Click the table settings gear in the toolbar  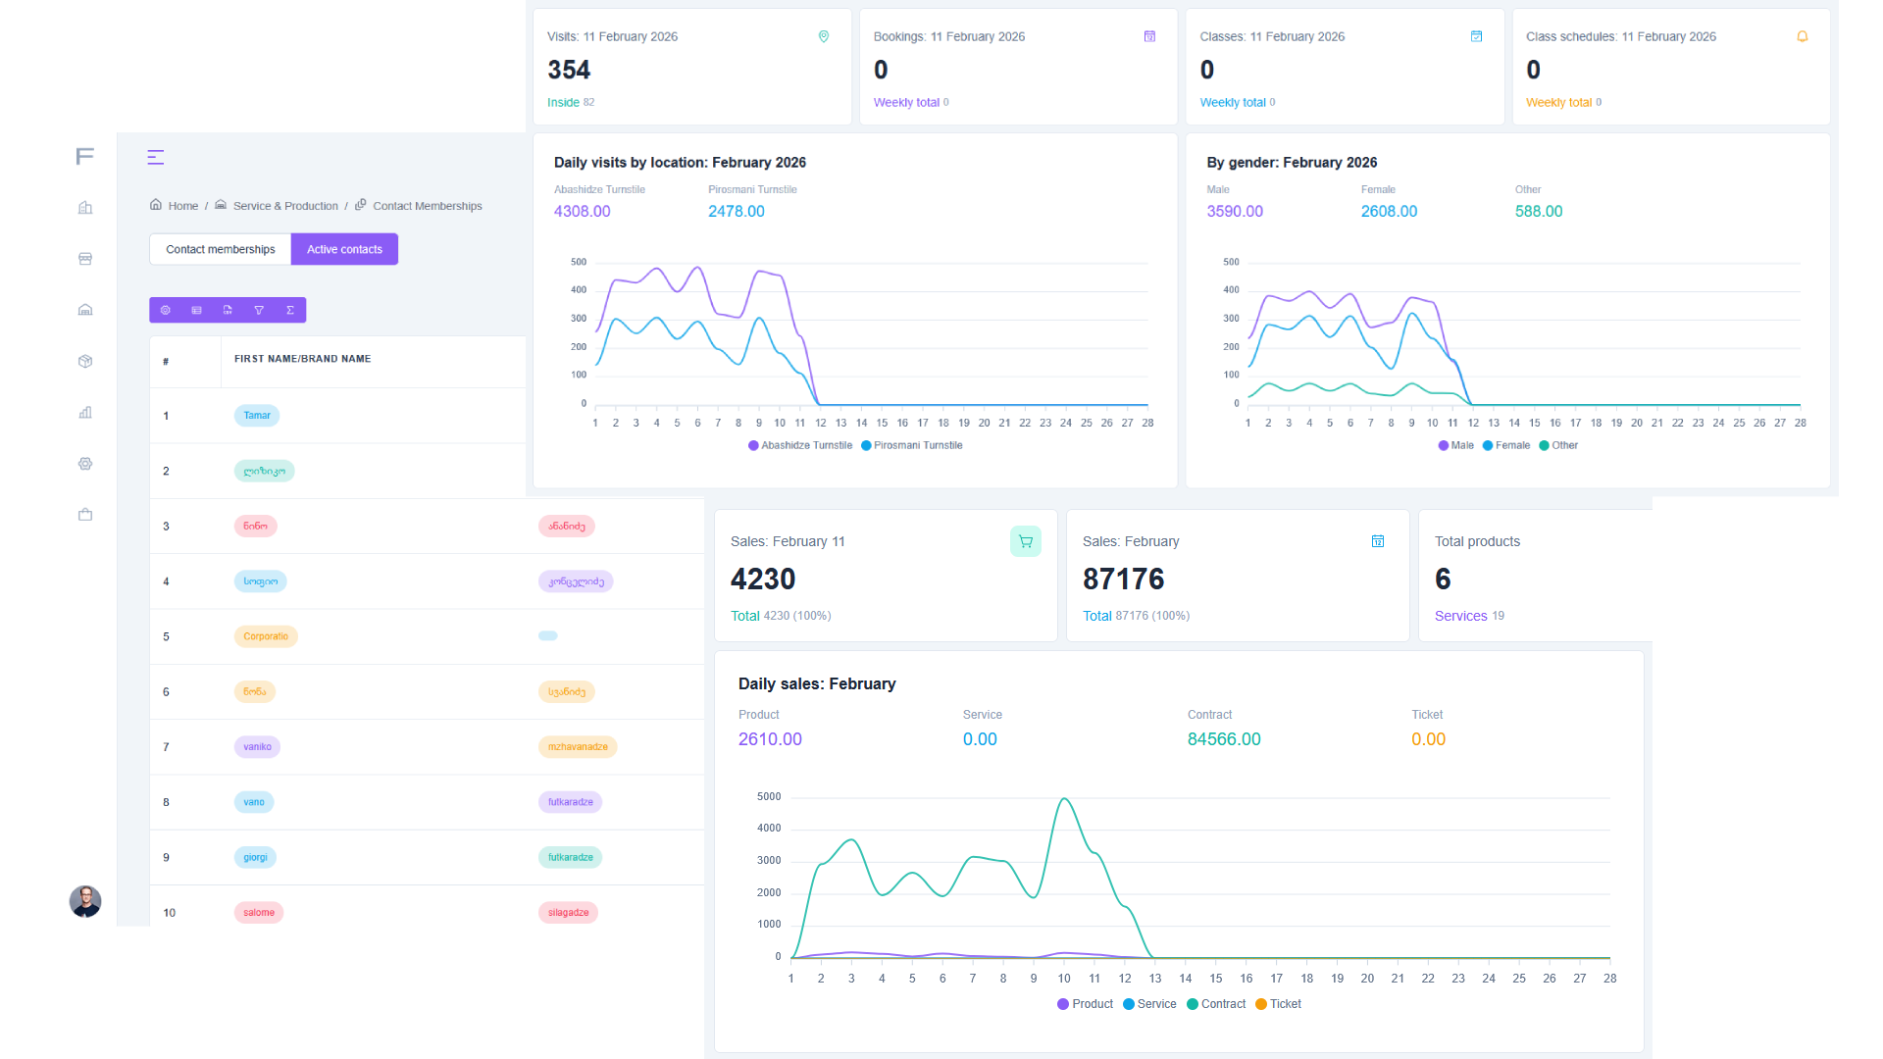coord(166,310)
